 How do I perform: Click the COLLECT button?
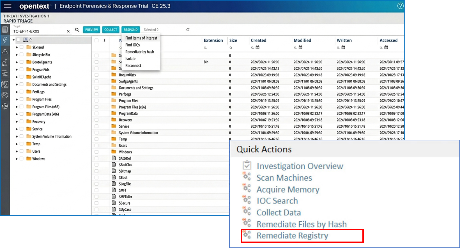(111, 30)
